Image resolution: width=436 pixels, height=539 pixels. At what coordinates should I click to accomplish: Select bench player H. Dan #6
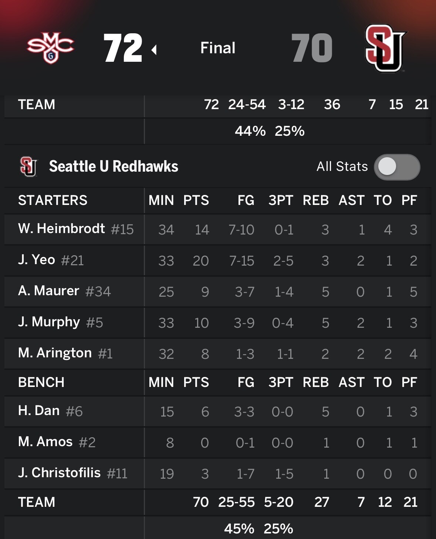(x=50, y=411)
